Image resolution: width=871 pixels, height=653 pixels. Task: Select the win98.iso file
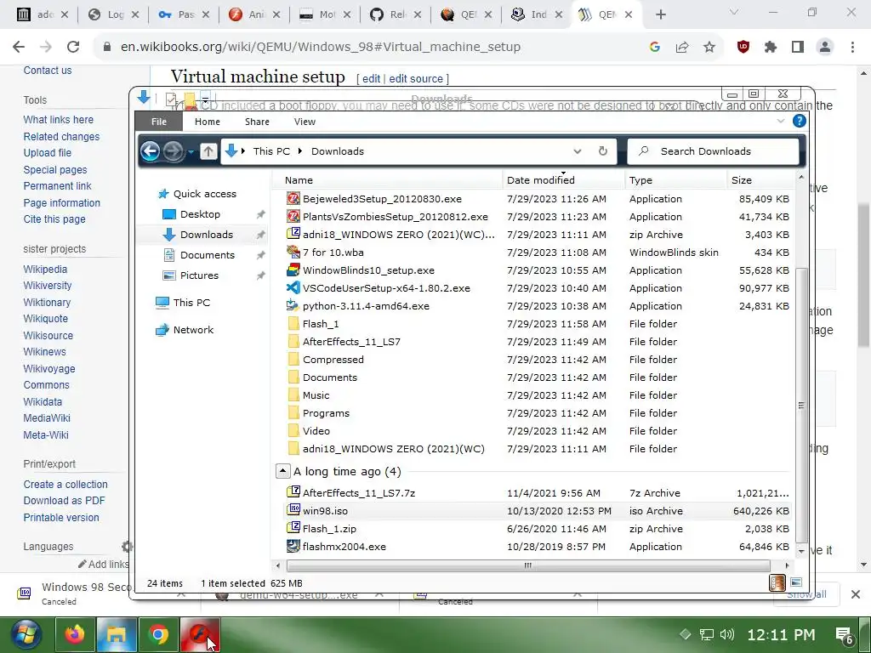pyautogui.click(x=325, y=511)
